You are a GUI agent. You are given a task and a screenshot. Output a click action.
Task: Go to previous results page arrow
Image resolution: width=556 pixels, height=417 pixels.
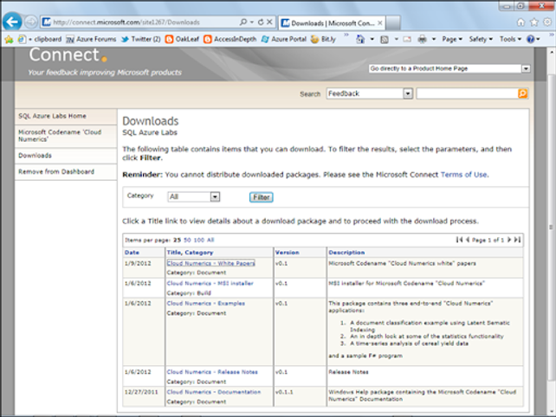point(468,240)
